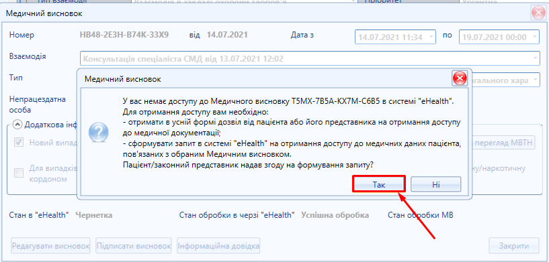
Task: Toggle the Новий випадок checkbox
Action: pyautogui.click(x=19, y=143)
